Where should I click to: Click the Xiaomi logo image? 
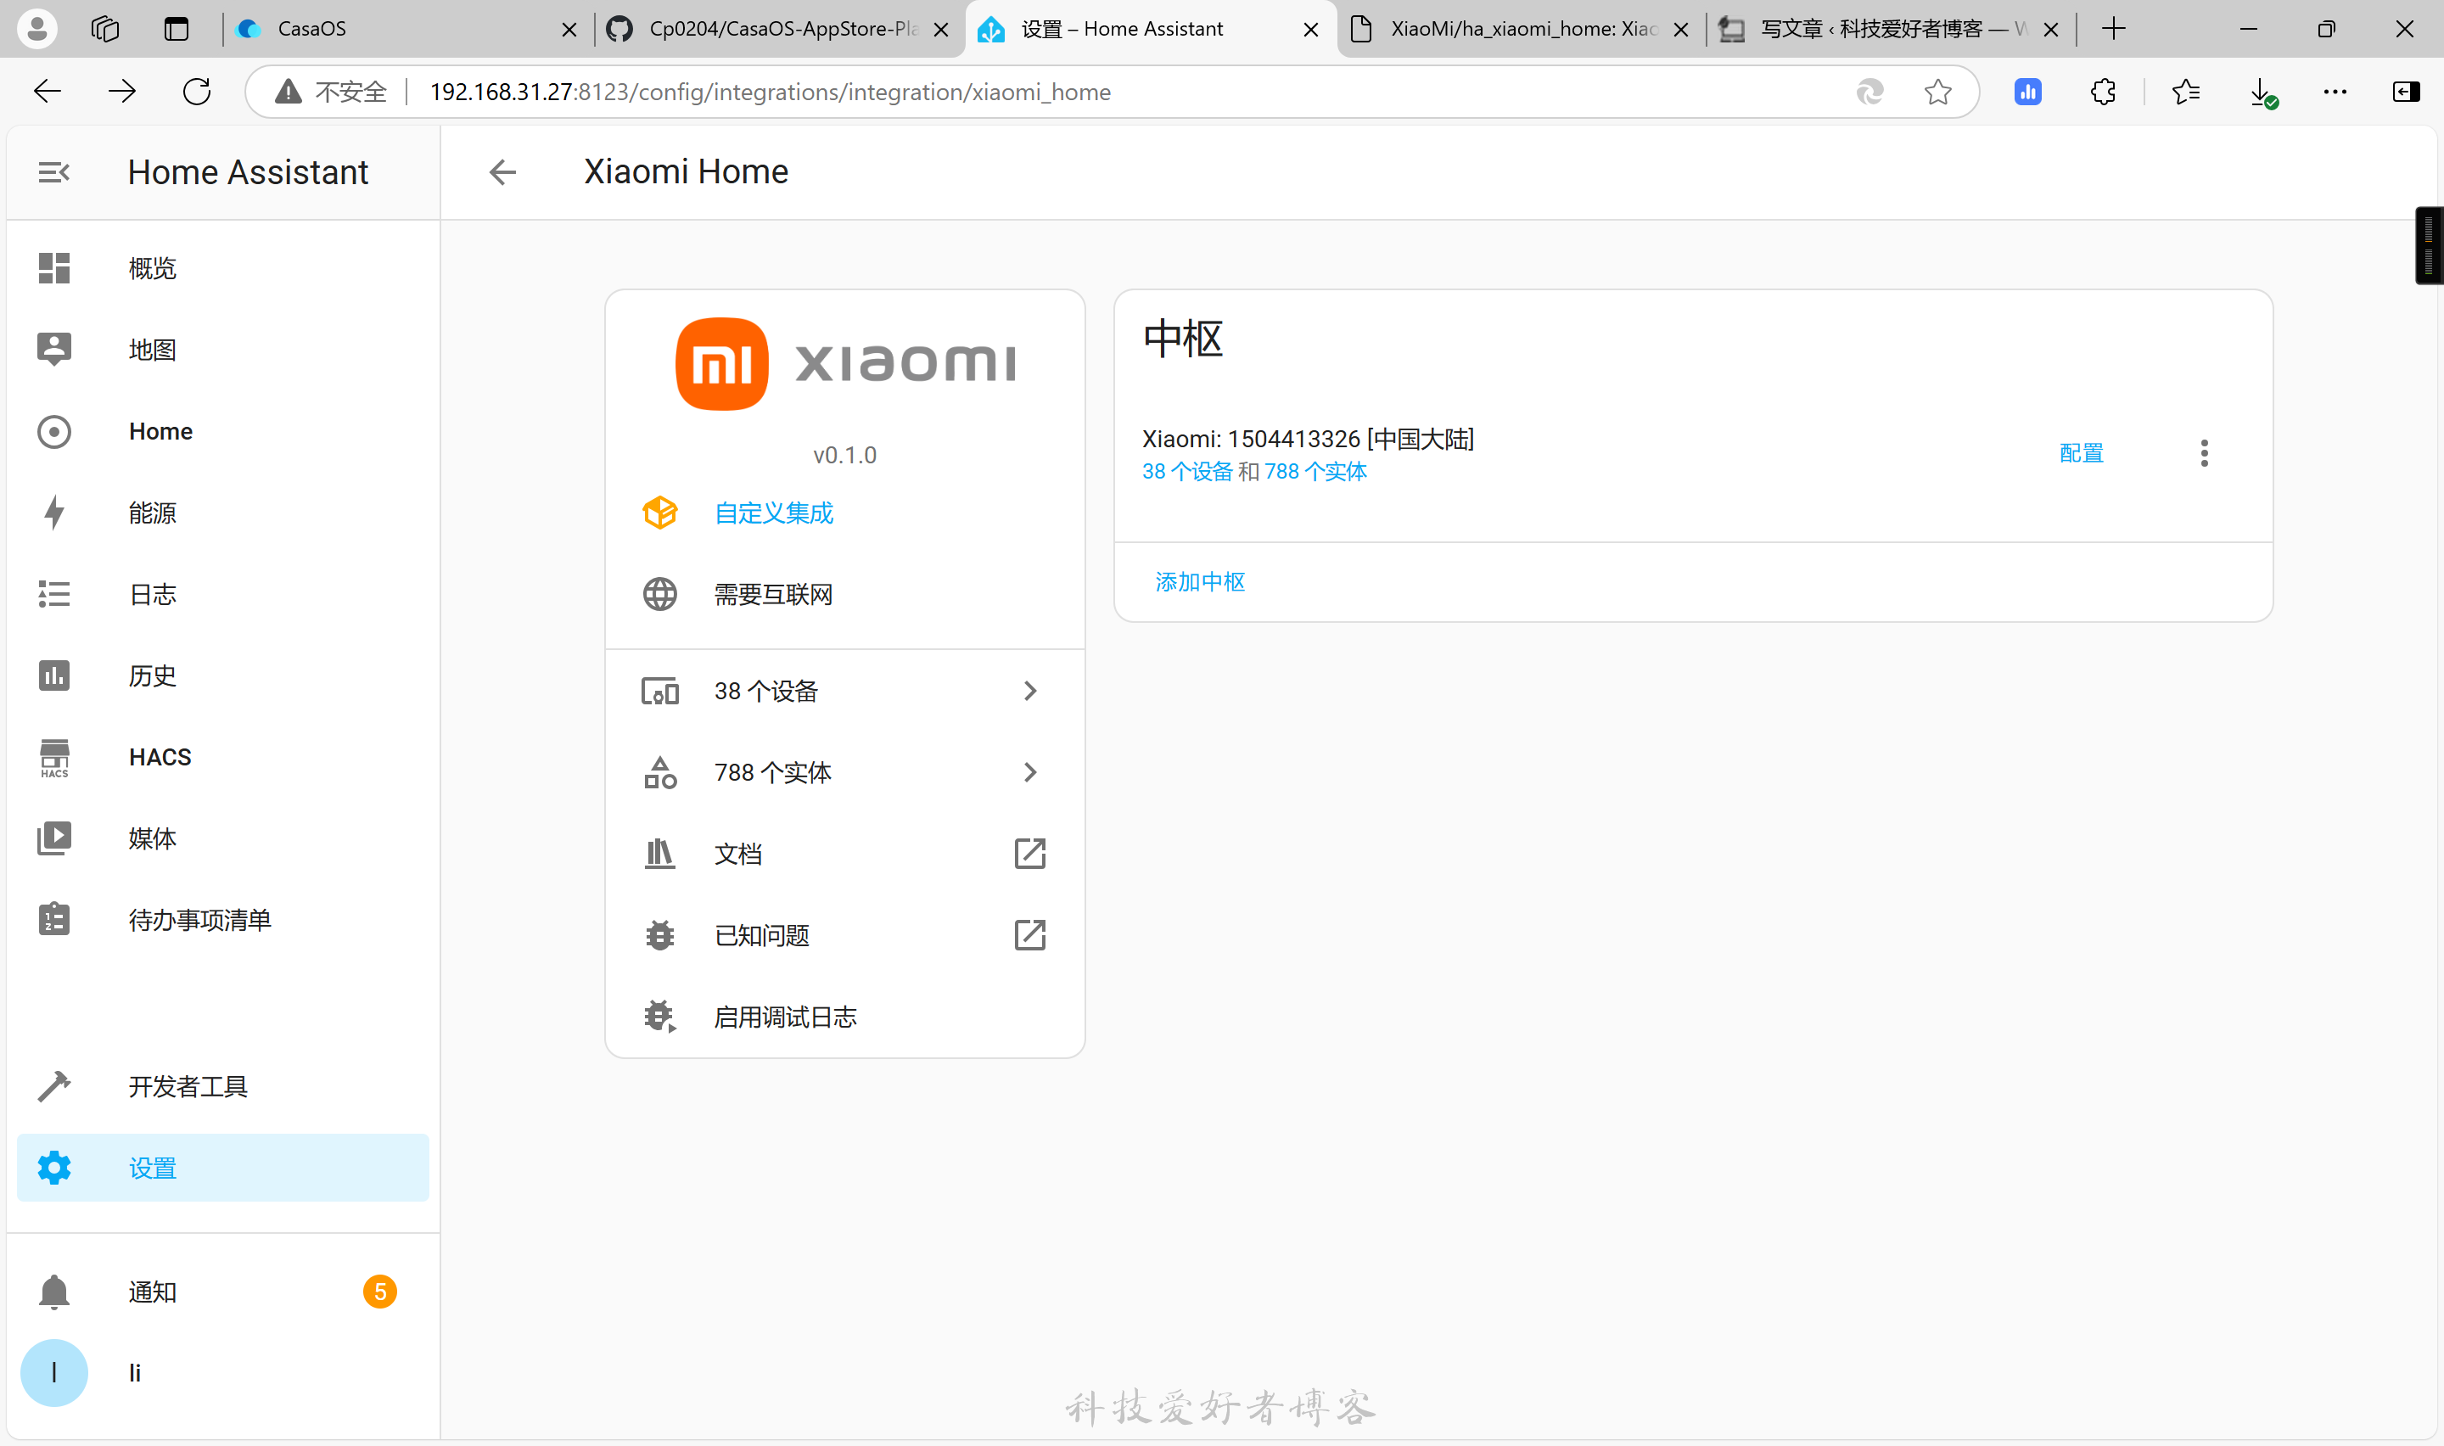845,363
